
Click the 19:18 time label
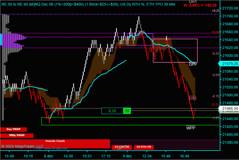coord(28,156)
